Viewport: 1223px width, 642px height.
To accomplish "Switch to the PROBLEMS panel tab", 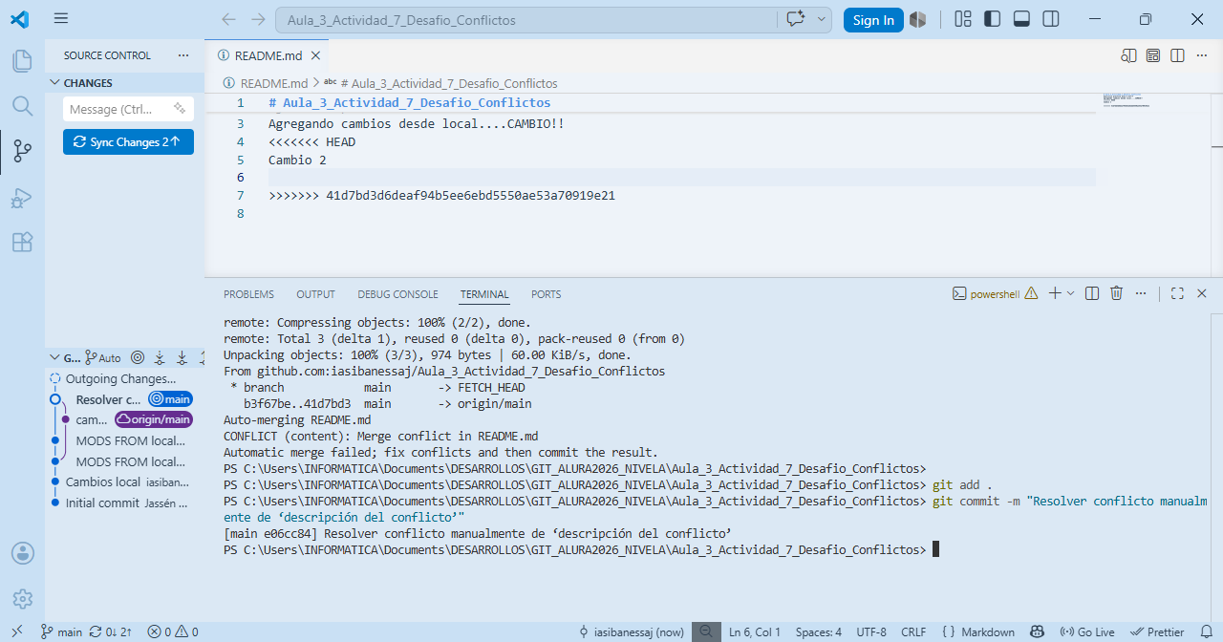I will click(x=248, y=294).
